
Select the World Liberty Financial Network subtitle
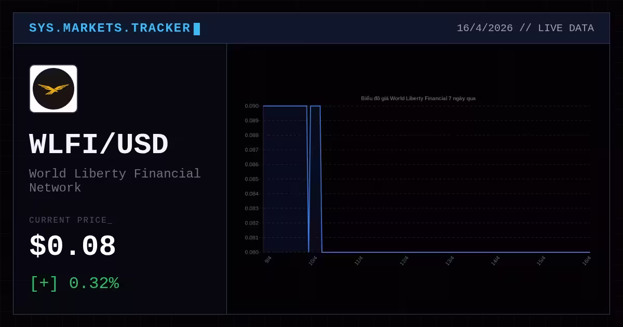click(x=115, y=181)
